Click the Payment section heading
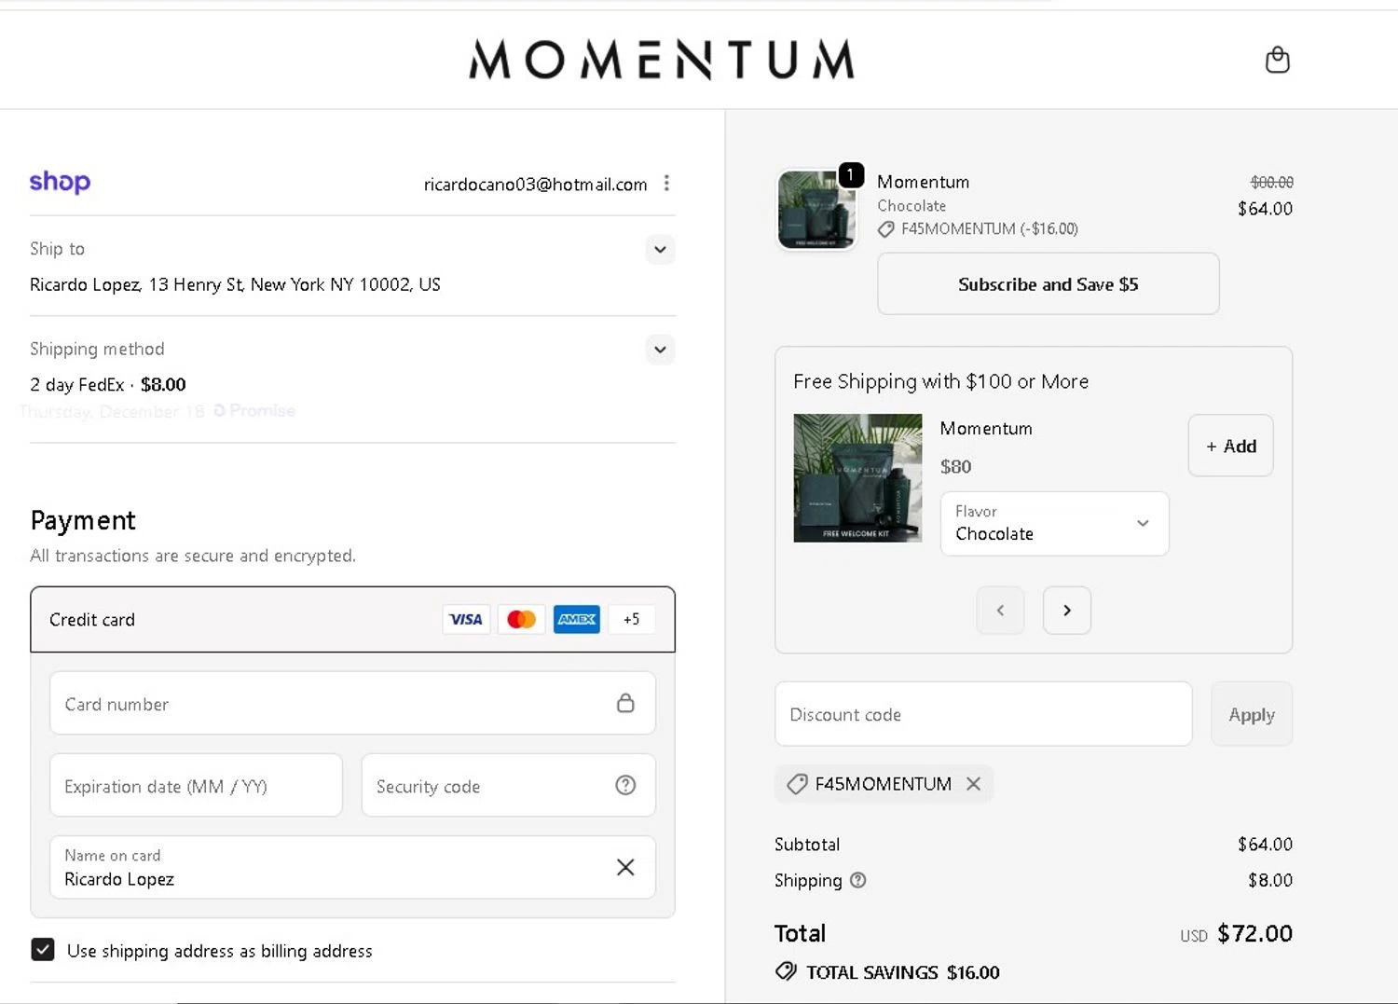 83,520
